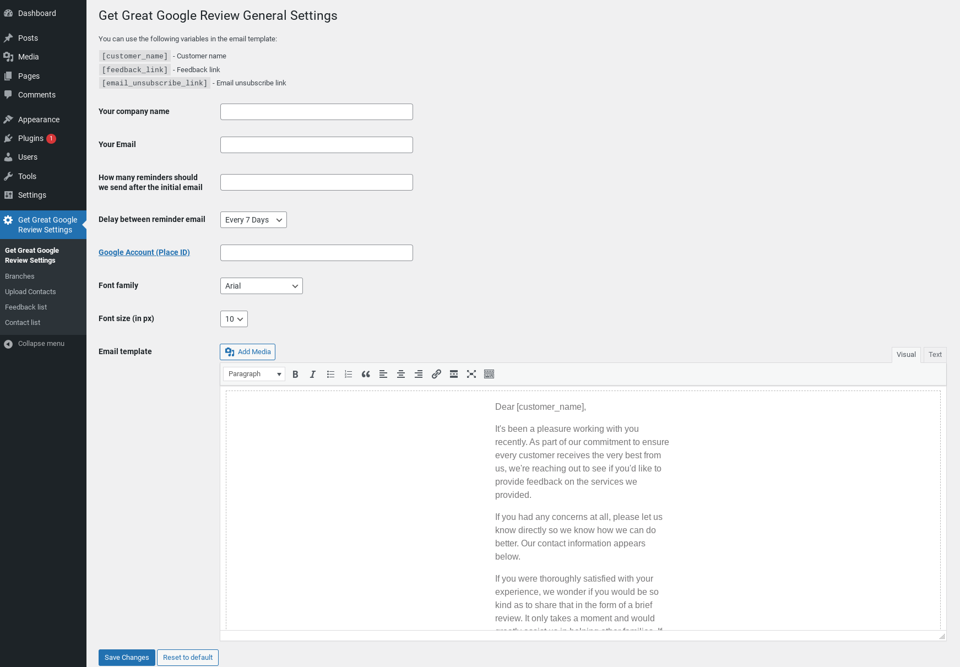Insert a bulleted list
The width and height of the screenshot is (960, 667).
point(330,375)
